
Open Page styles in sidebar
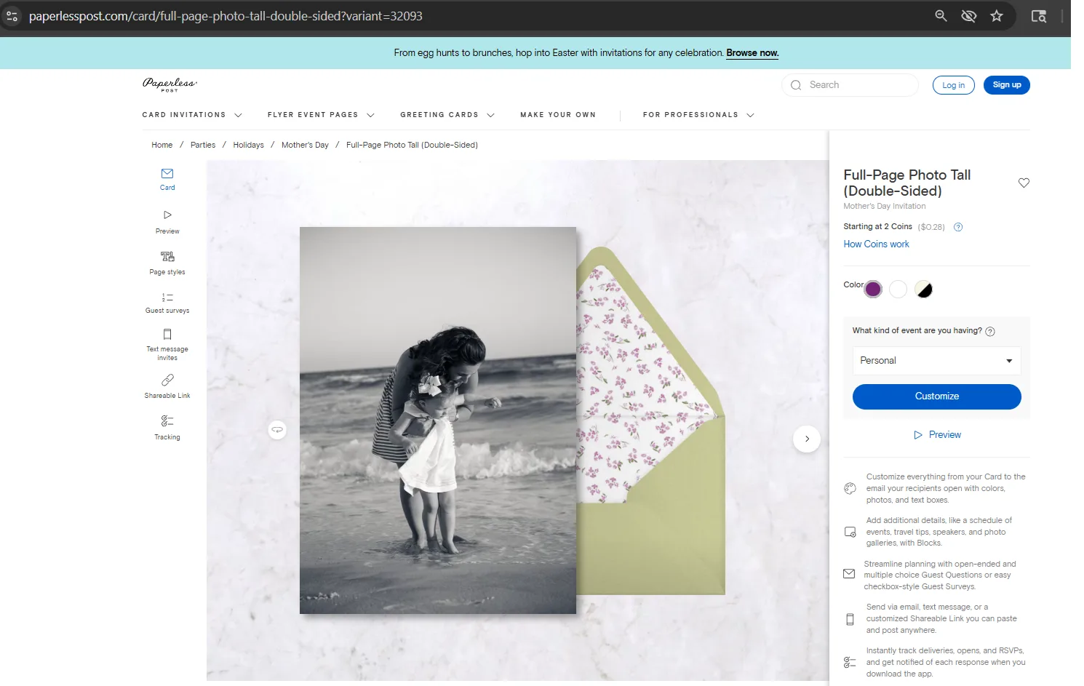coord(167,263)
